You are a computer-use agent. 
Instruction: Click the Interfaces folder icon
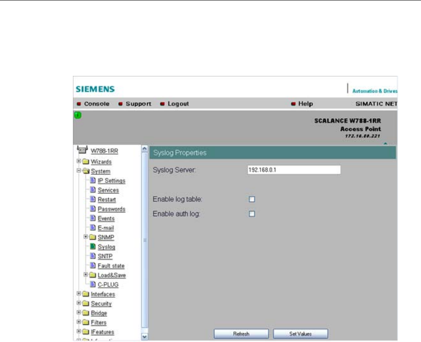click(86, 294)
